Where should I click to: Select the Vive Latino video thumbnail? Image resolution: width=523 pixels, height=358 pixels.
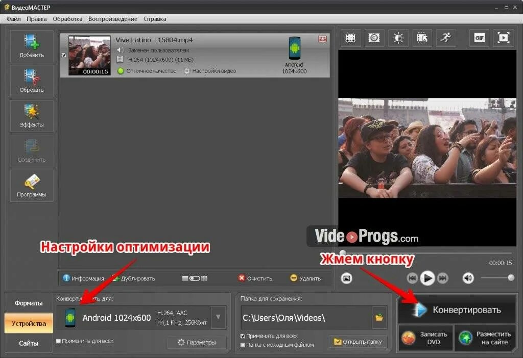89,56
